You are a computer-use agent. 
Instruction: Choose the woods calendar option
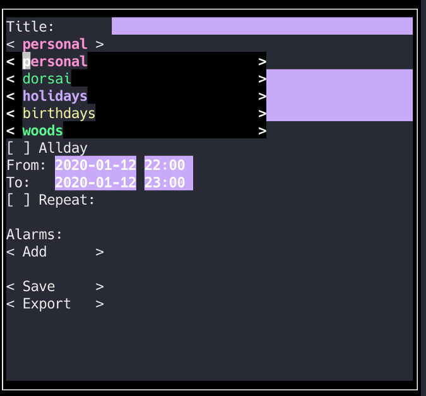click(43, 131)
